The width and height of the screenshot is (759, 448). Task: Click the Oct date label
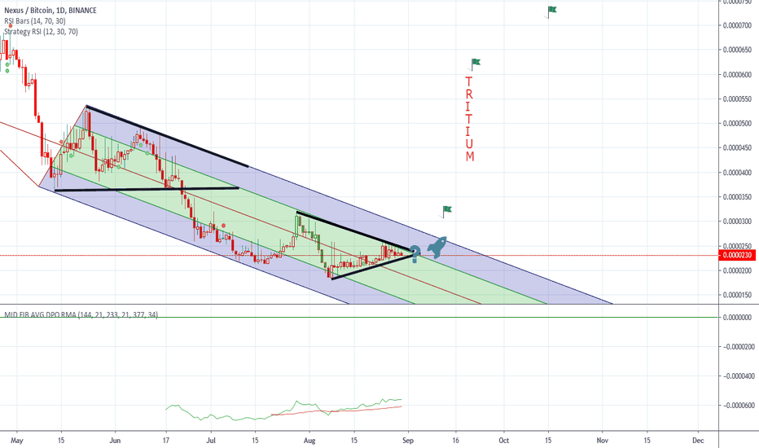504,440
